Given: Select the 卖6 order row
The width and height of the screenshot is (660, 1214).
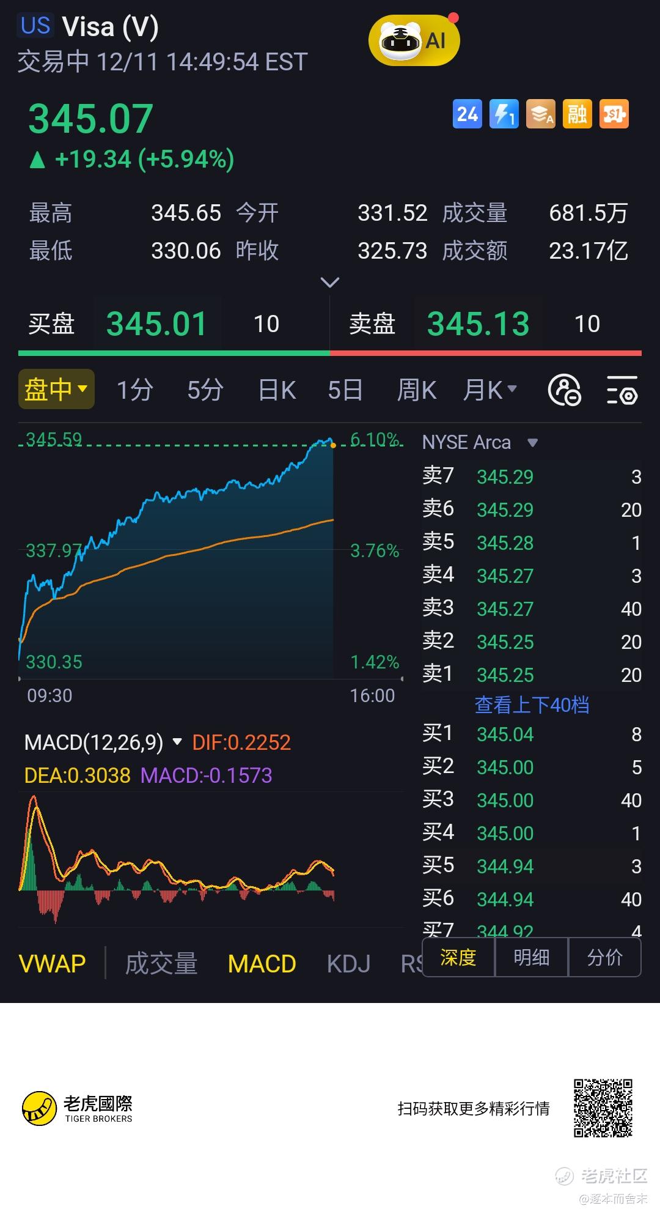Looking at the screenshot, I should [532, 509].
